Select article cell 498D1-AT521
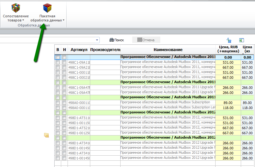The width and height of the screenshot is (255, 167). click(x=79, y=128)
